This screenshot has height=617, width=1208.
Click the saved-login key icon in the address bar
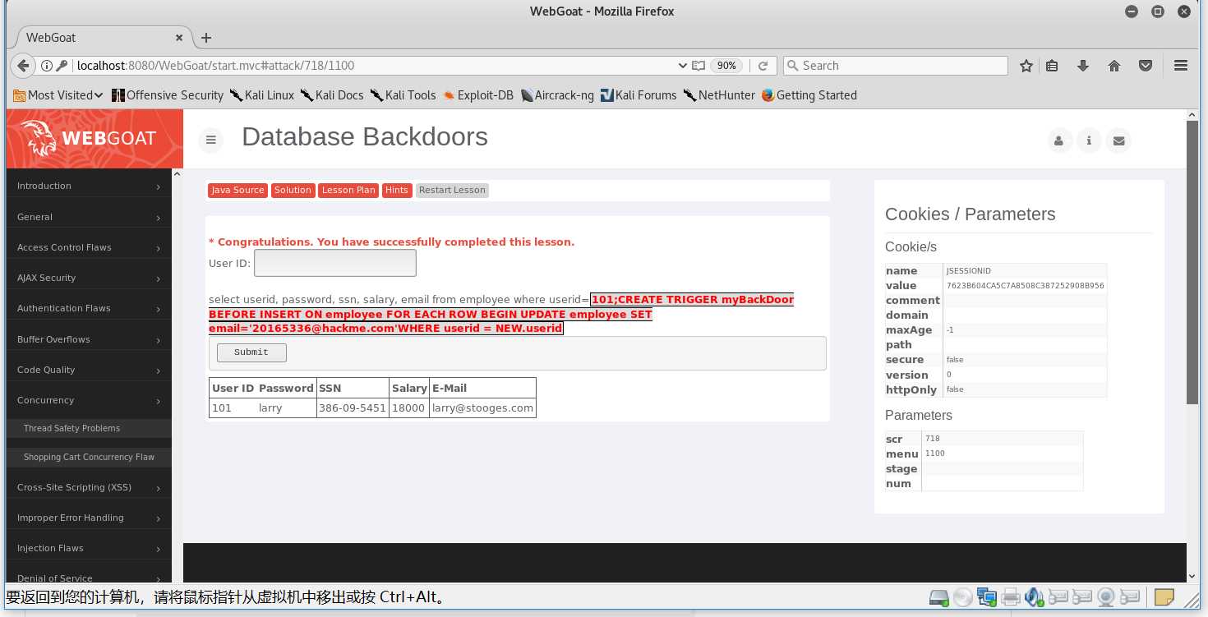click(x=62, y=66)
